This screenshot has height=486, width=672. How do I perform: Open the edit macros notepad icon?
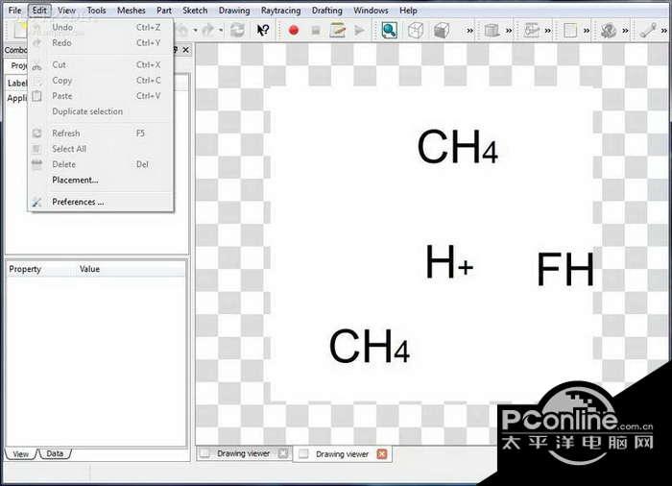pyautogui.click(x=338, y=30)
